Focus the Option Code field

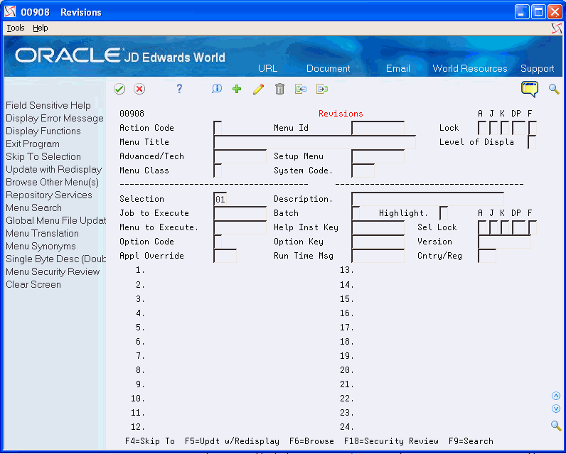[x=218, y=242]
